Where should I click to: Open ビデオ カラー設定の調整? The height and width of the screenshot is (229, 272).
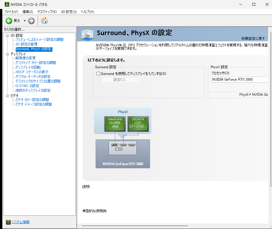point(32,100)
